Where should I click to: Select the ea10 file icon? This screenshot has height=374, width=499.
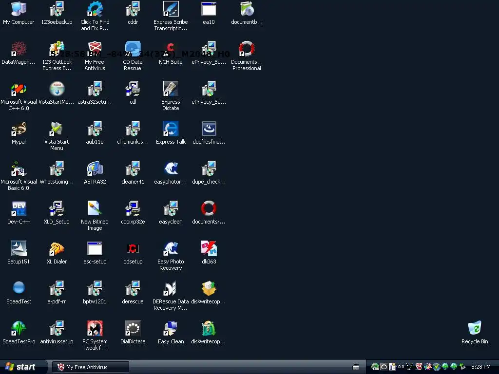(209, 13)
